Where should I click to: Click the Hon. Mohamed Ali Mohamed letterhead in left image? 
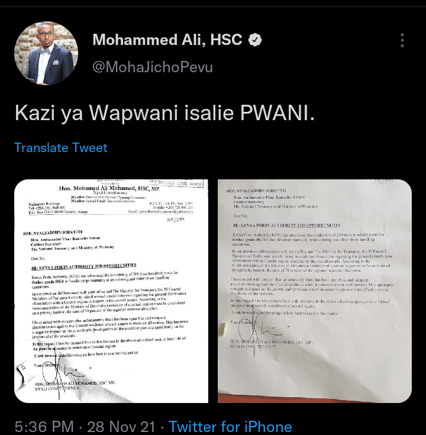point(109,188)
